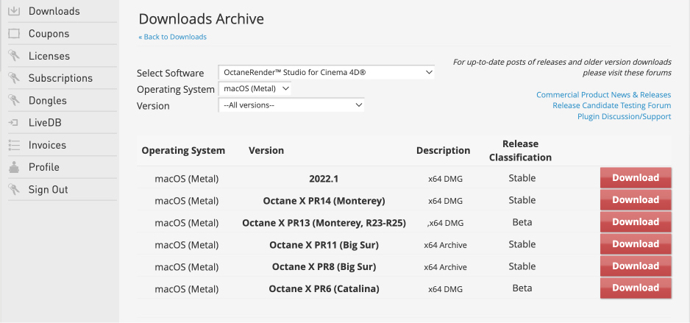This screenshot has height=323, width=690.
Task: Open Profile from sidebar
Action: click(44, 167)
